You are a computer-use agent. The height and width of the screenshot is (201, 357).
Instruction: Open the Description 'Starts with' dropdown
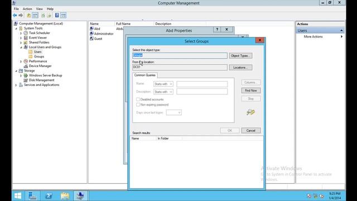click(x=163, y=92)
